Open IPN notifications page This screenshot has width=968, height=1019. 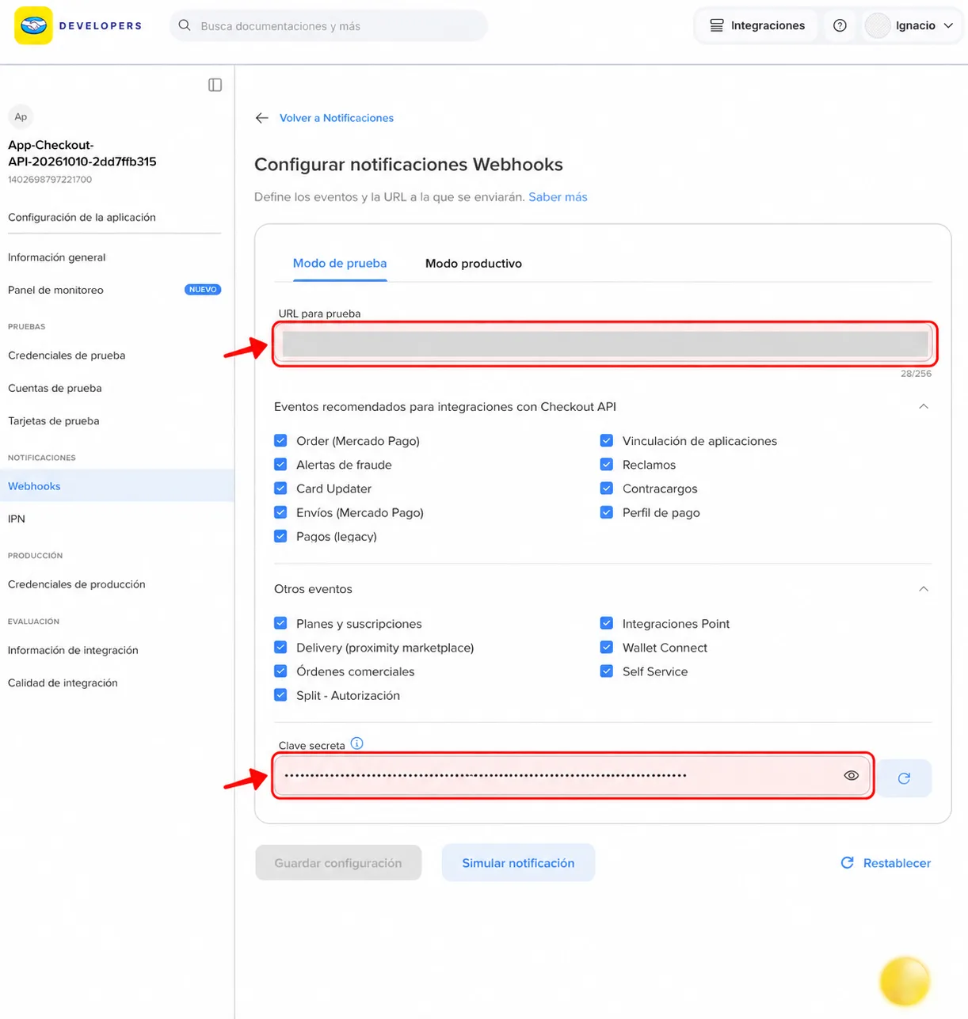tap(17, 519)
